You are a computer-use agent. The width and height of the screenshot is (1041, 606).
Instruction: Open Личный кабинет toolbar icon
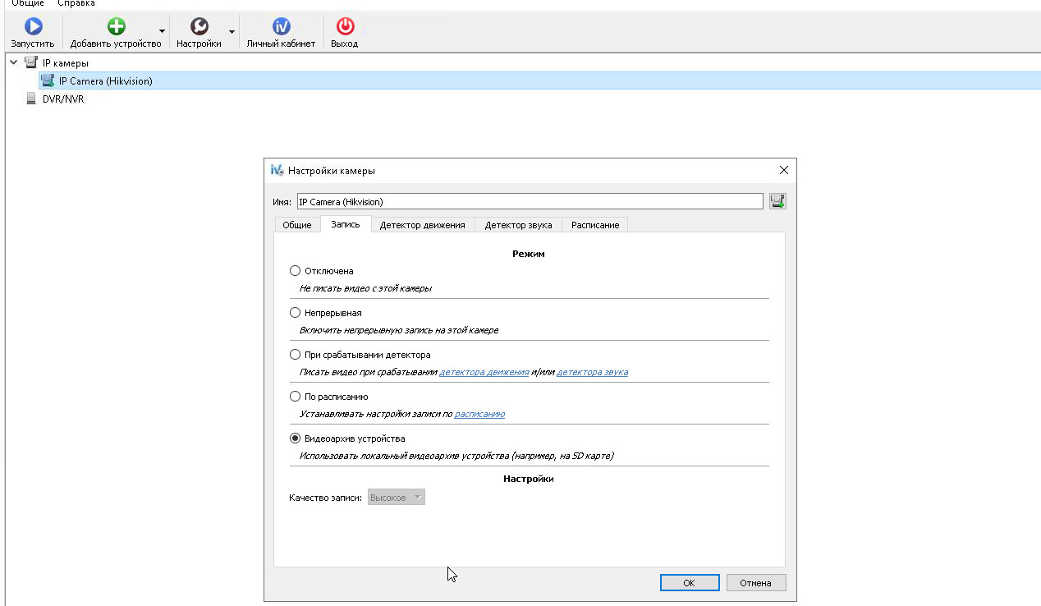pos(281,27)
